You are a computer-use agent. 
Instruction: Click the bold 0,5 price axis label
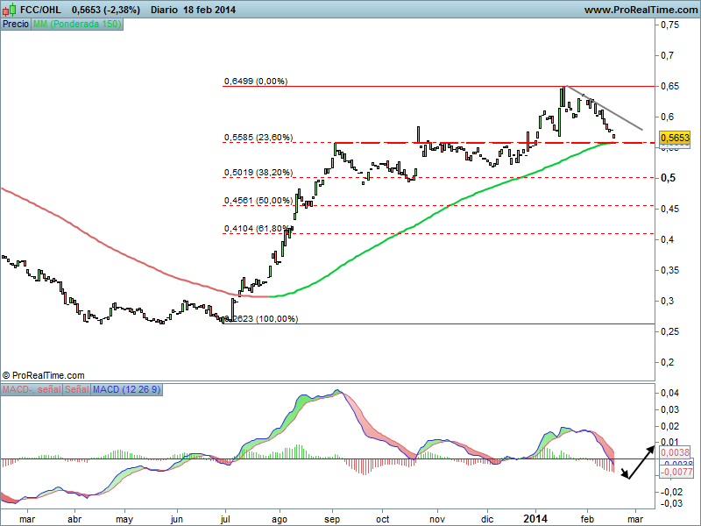pos(669,178)
